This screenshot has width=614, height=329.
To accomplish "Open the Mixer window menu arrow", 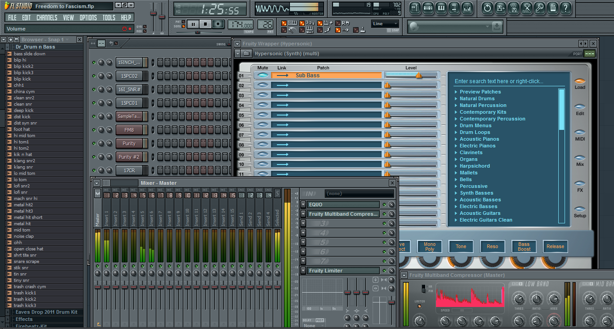I will [x=97, y=183].
